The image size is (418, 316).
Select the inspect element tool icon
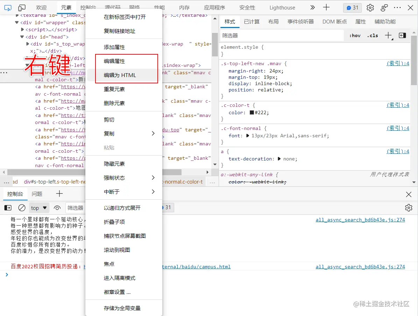point(8,7)
